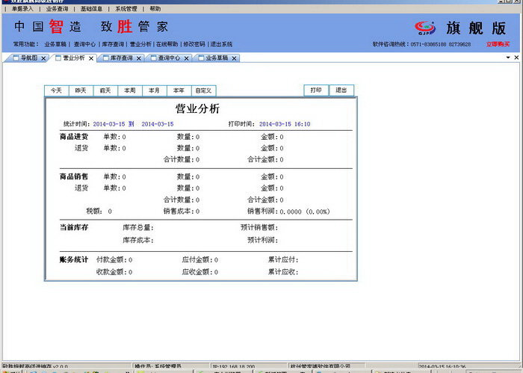Choose 自定义 date range

(x=203, y=90)
